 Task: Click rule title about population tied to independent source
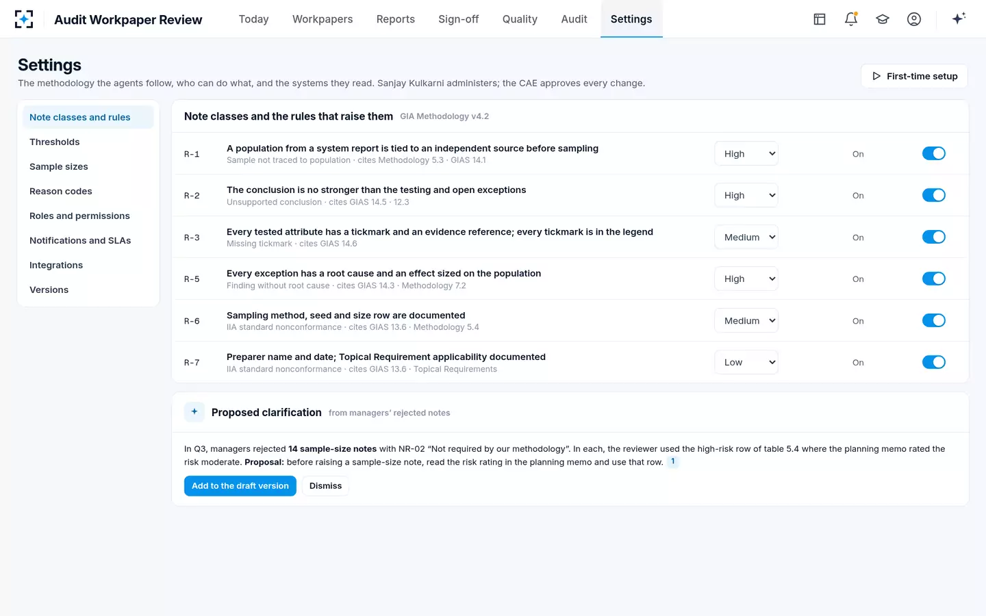(x=412, y=148)
